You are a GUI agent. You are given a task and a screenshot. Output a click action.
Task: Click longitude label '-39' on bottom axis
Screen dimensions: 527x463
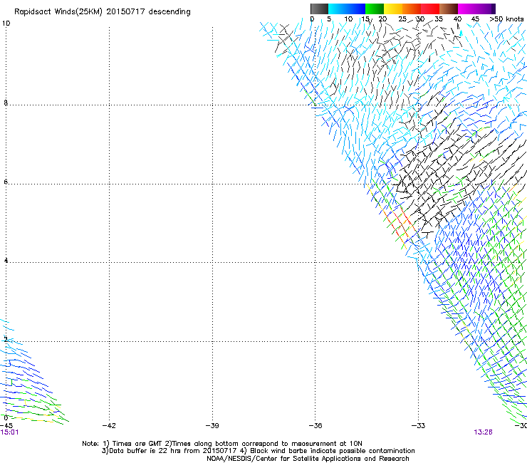[x=212, y=425]
